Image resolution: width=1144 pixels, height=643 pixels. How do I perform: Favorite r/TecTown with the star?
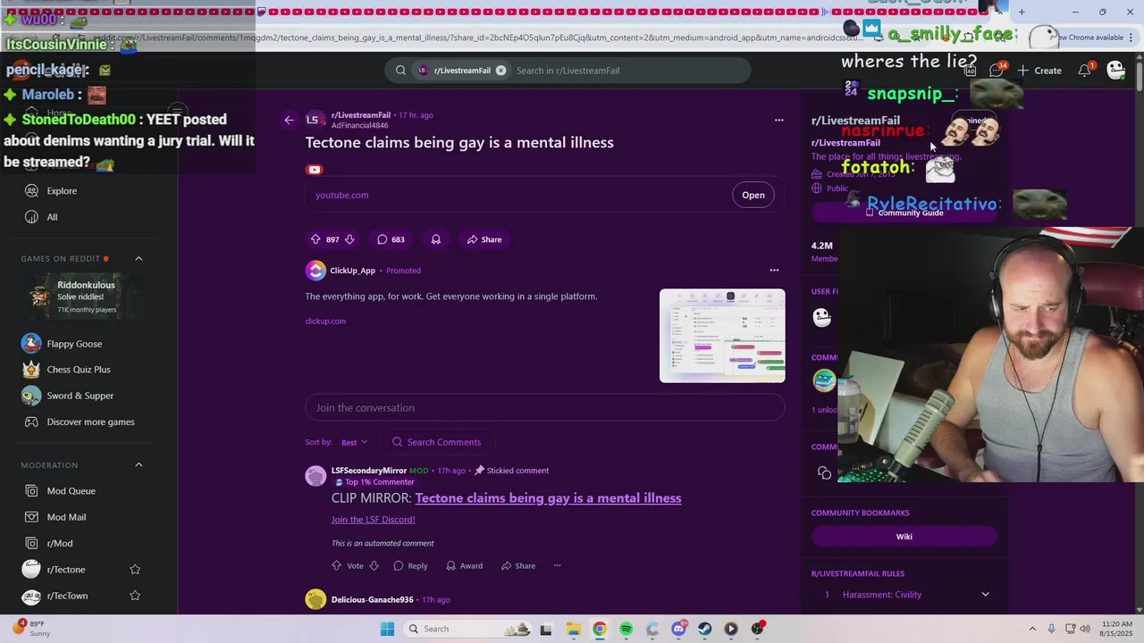135,596
